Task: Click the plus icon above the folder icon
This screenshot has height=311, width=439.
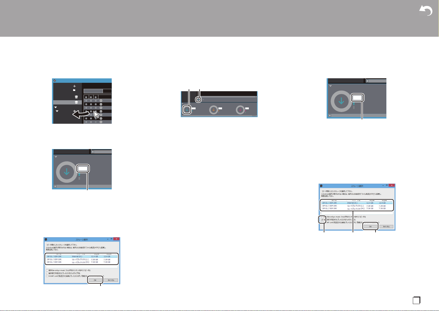Action: pos(74,86)
